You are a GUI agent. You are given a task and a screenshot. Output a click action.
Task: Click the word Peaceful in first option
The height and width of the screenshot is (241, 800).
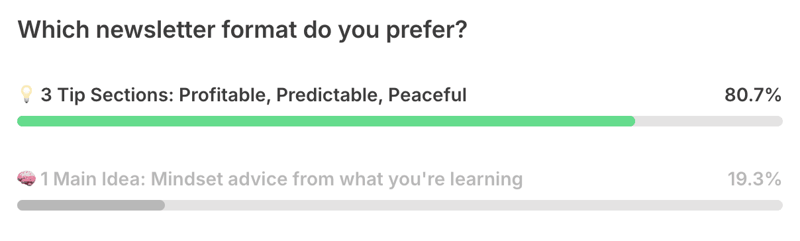(x=427, y=96)
